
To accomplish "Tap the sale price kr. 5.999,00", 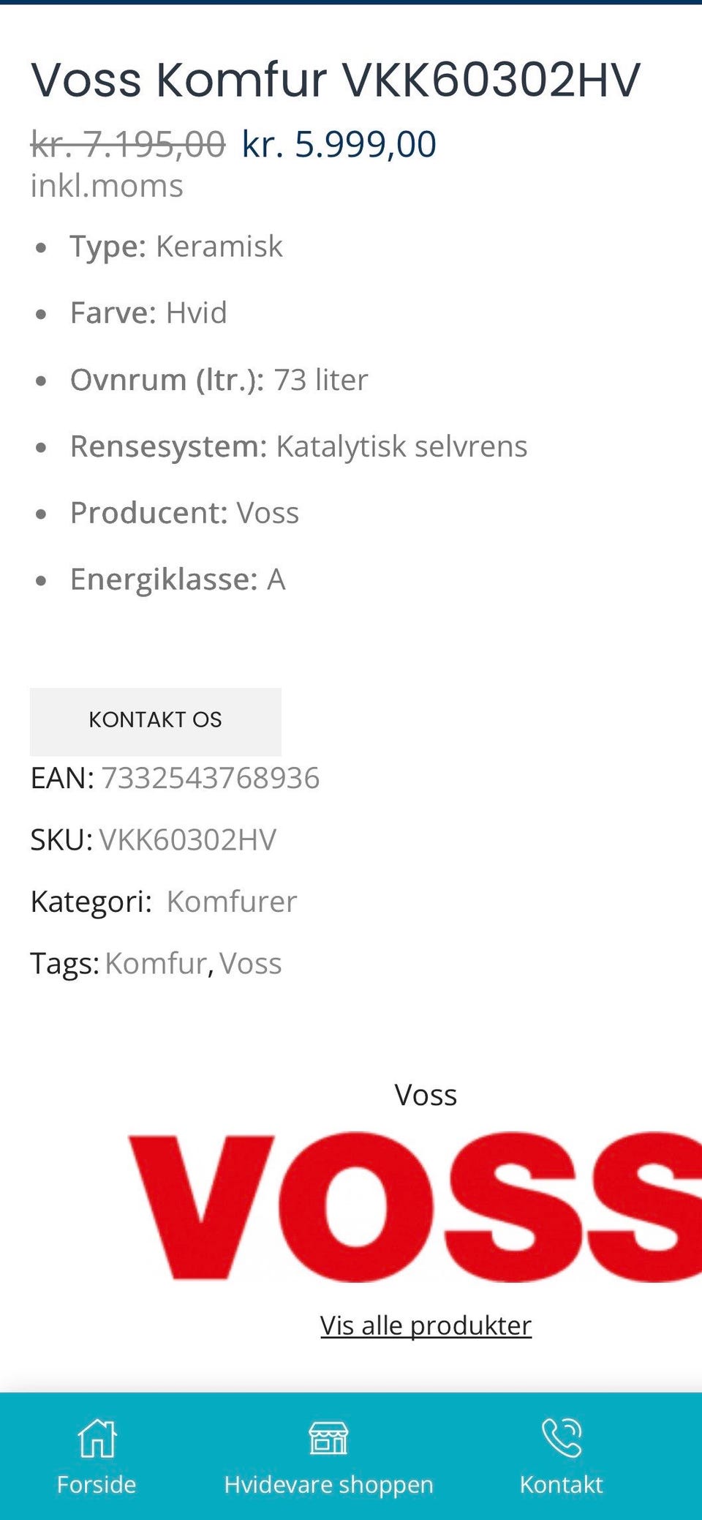I will pos(339,144).
